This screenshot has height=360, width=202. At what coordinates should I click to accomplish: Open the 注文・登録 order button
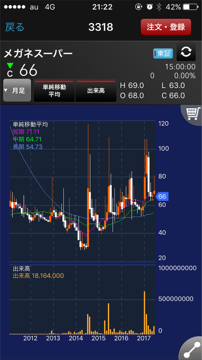pos(166,27)
